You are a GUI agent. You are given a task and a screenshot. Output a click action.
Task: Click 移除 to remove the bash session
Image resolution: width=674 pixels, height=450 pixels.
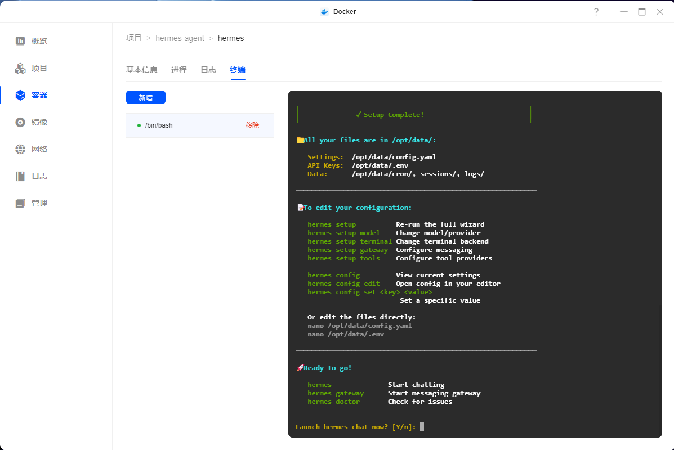pos(252,125)
